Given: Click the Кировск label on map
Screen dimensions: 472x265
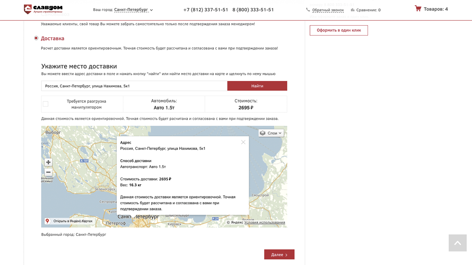Looking at the screenshot, I should [174, 224].
